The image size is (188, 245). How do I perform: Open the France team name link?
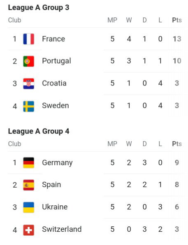53,39
